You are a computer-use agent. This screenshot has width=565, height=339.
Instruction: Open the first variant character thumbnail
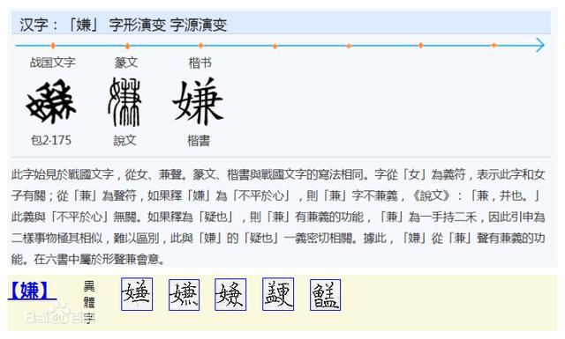[137, 294]
